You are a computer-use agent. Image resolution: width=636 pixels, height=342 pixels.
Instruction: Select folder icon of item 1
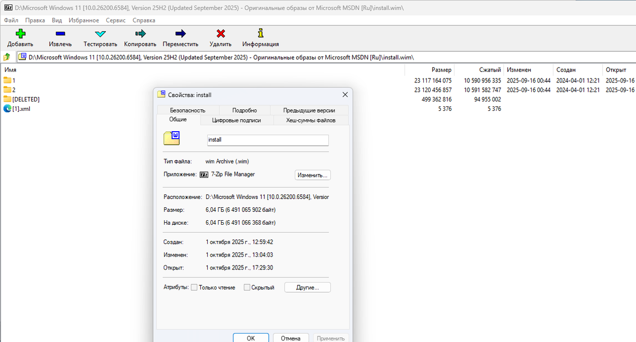tap(7, 80)
